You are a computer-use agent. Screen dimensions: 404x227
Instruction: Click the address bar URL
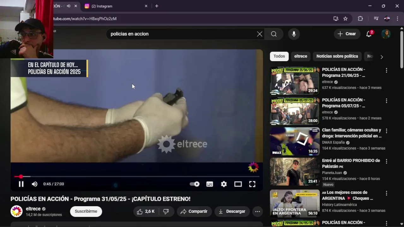pyautogui.click(x=85, y=19)
